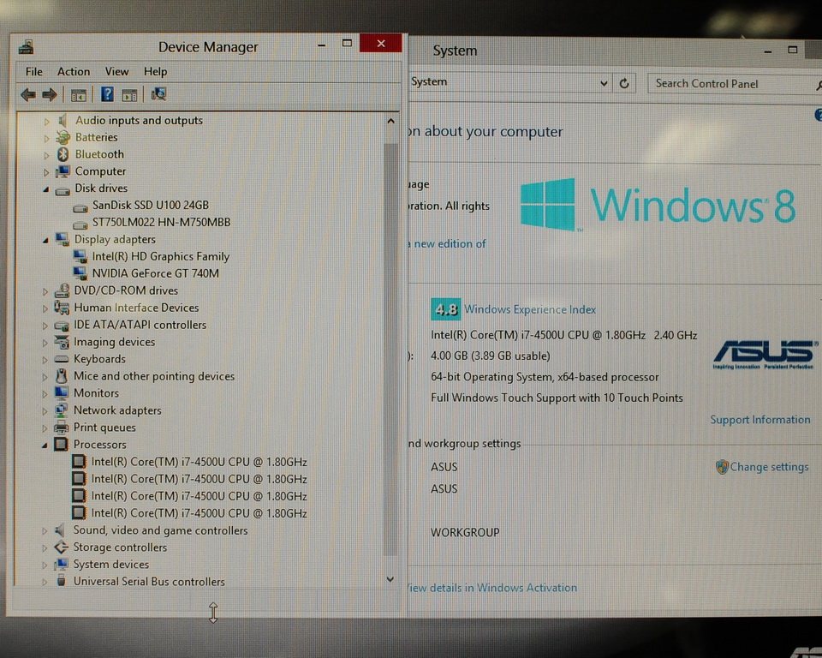Open the System address bar dropdown
Viewport: 822px width, 658px height.
point(604,83)
